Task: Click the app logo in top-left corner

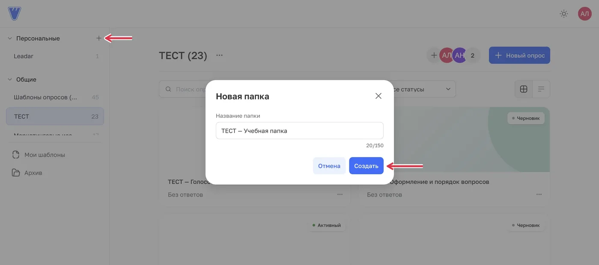Action: click(15, 14)
